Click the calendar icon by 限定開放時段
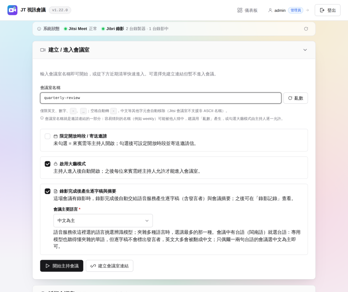348x292 pixels. click(x=56, y=136)
